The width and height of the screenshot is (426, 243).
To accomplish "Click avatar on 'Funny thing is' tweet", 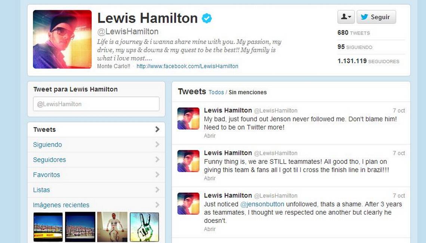I will point(188,161).
